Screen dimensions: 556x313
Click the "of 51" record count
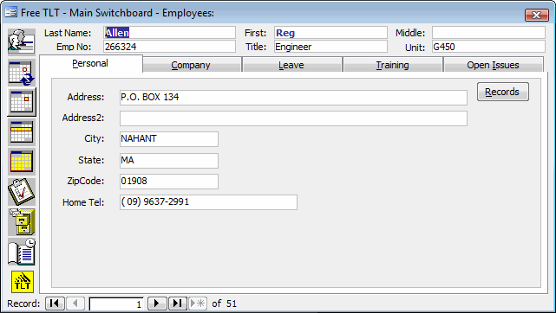point(224,303)
